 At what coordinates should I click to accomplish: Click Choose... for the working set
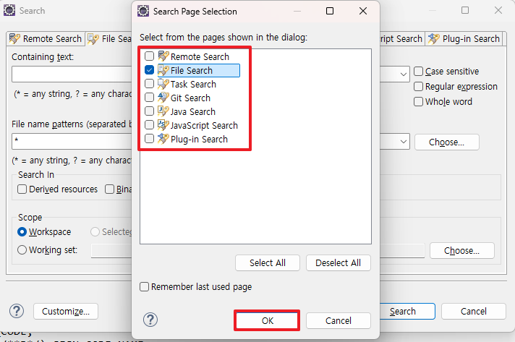pyautogui.click(x=461, y=251)
